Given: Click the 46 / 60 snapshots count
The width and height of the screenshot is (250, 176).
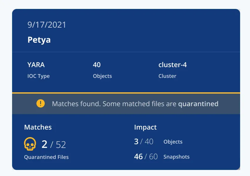Looking at the screenshot, I should (x=146, y=157).
